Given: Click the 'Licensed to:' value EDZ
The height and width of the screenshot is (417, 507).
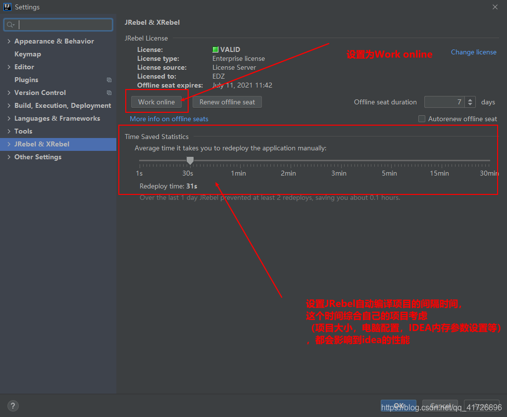Looking at the screenshot, I should coord(218,76).
